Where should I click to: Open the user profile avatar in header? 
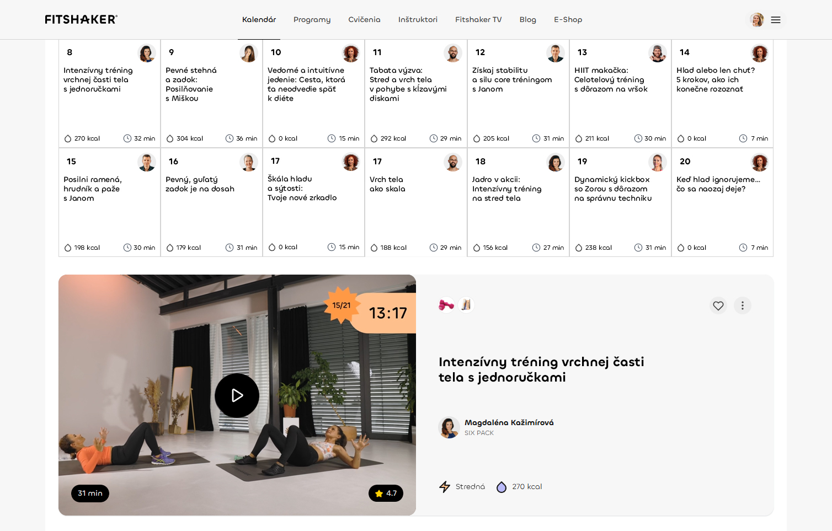(x=757, y=20)
